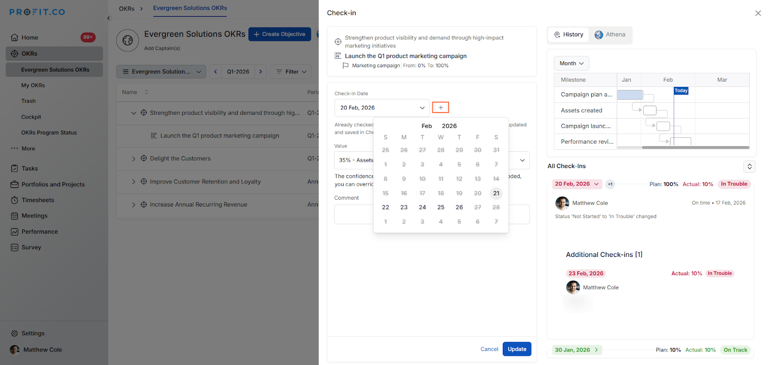Open the Timesheets sidebar icon
The width and height of the screenshot is (769, 365).
coord(14,200)
